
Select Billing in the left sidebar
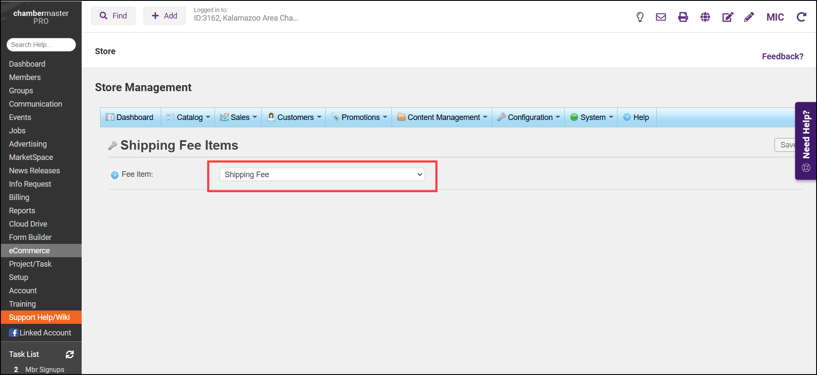tap(19, 197)
